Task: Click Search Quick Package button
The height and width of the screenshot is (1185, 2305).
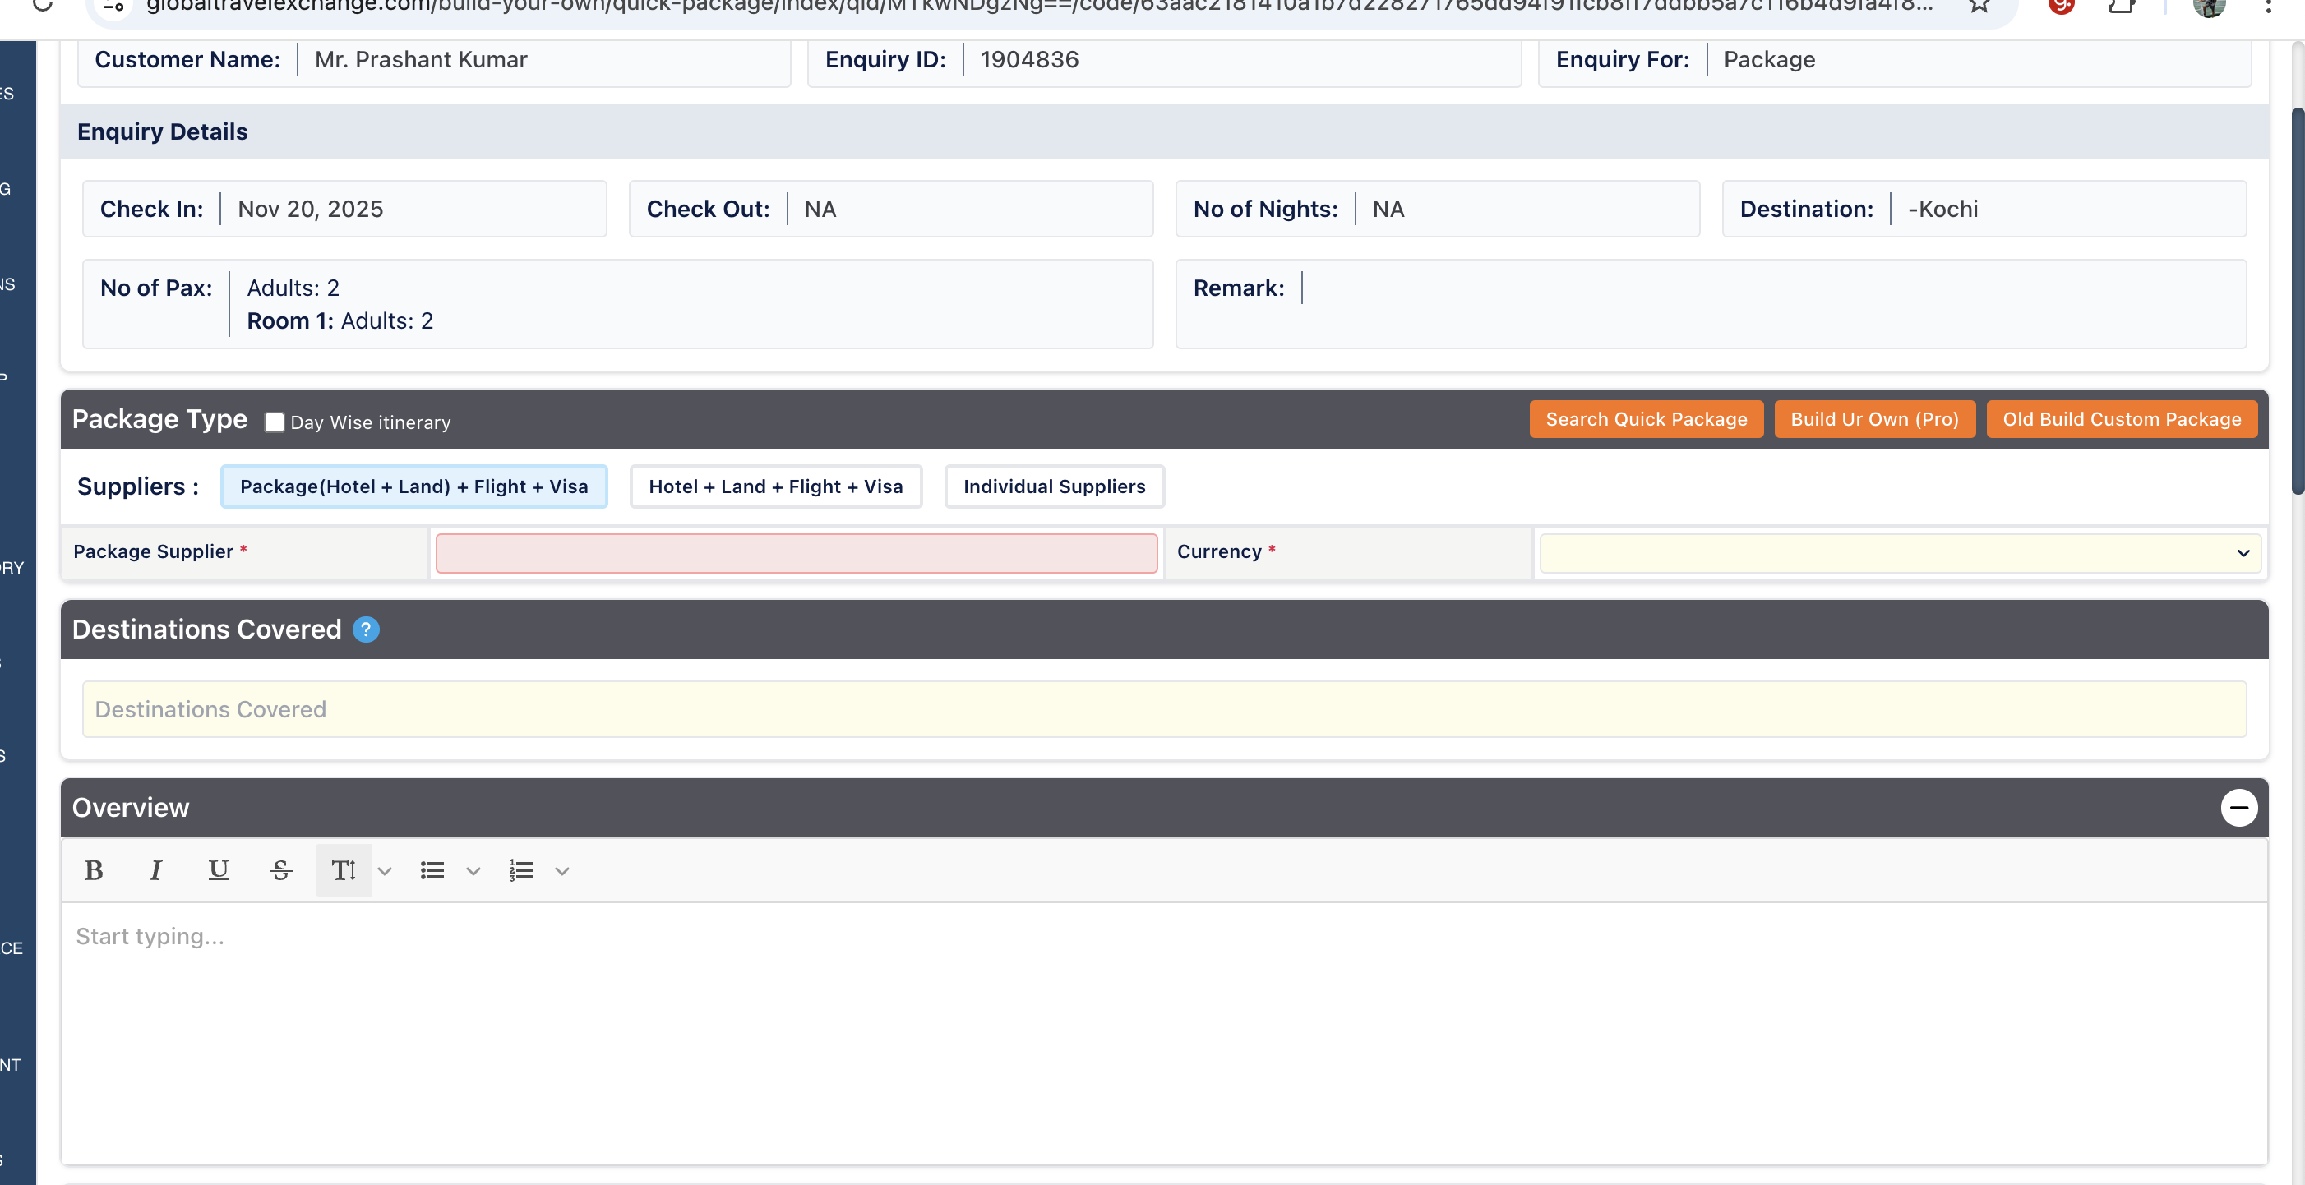Action: click(1646, 419)
